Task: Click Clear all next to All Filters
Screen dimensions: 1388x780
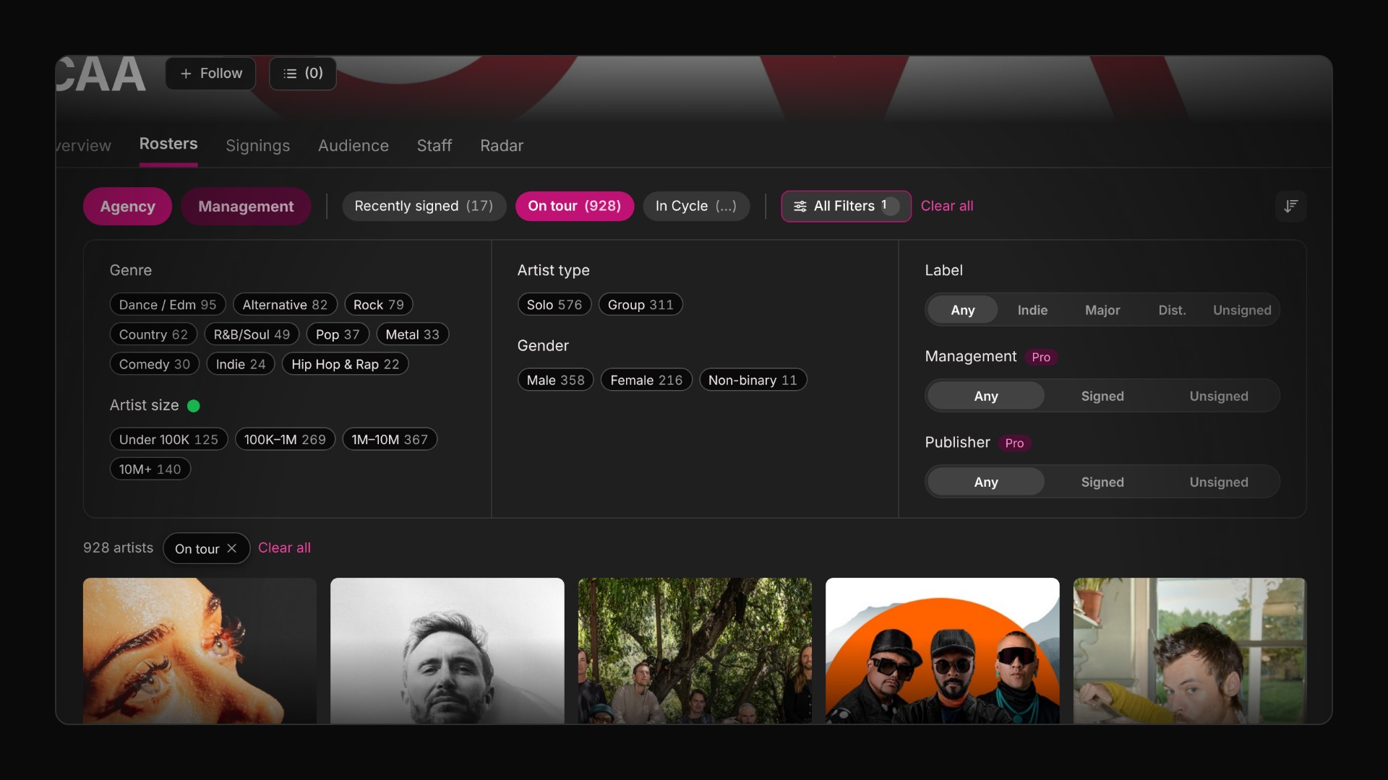Action: [x=946, y=206]
